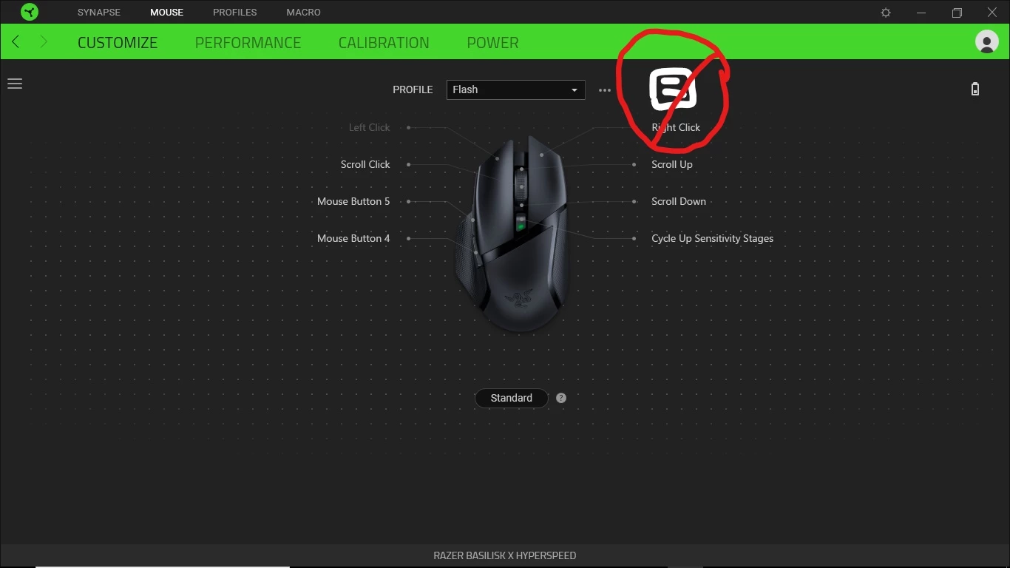Restore down the Synapse window
1010x568 pixels.
click(957, 13)
